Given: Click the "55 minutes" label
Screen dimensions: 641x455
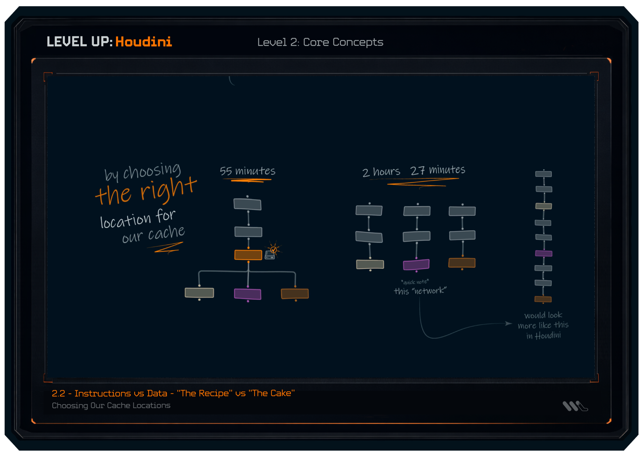Looking at the screenshot, I should point(247,171).
